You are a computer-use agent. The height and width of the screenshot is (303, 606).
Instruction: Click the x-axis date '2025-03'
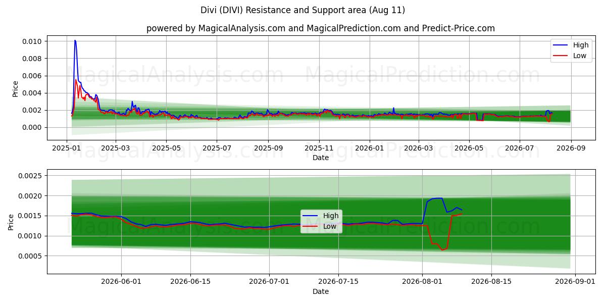[116, 148]
